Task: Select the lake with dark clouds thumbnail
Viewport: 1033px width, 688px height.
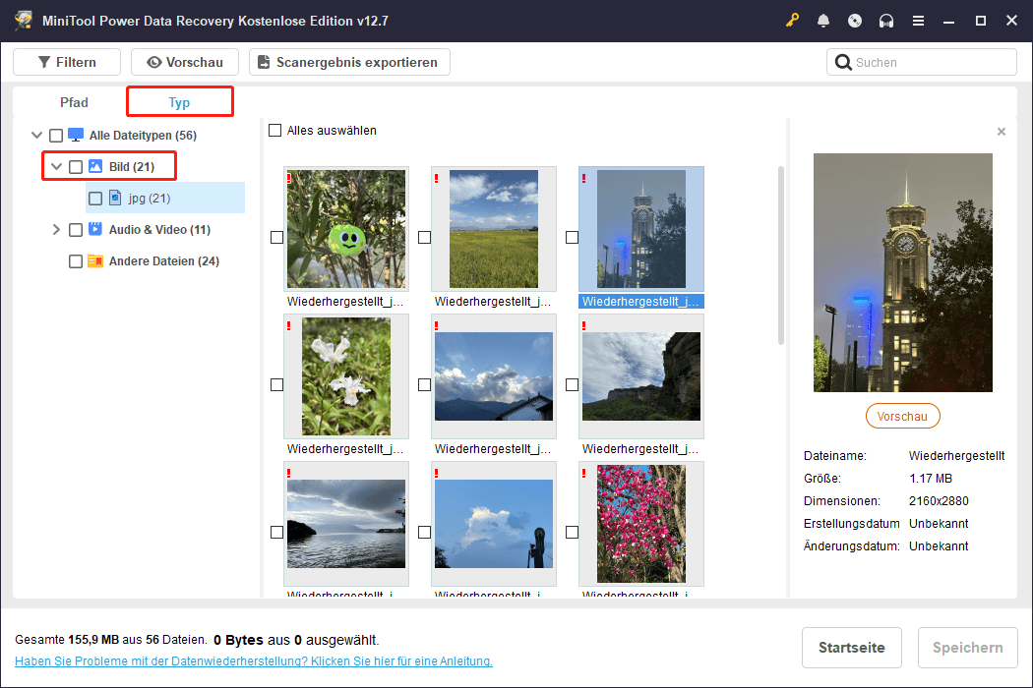Action: click(x=346, y=524)
